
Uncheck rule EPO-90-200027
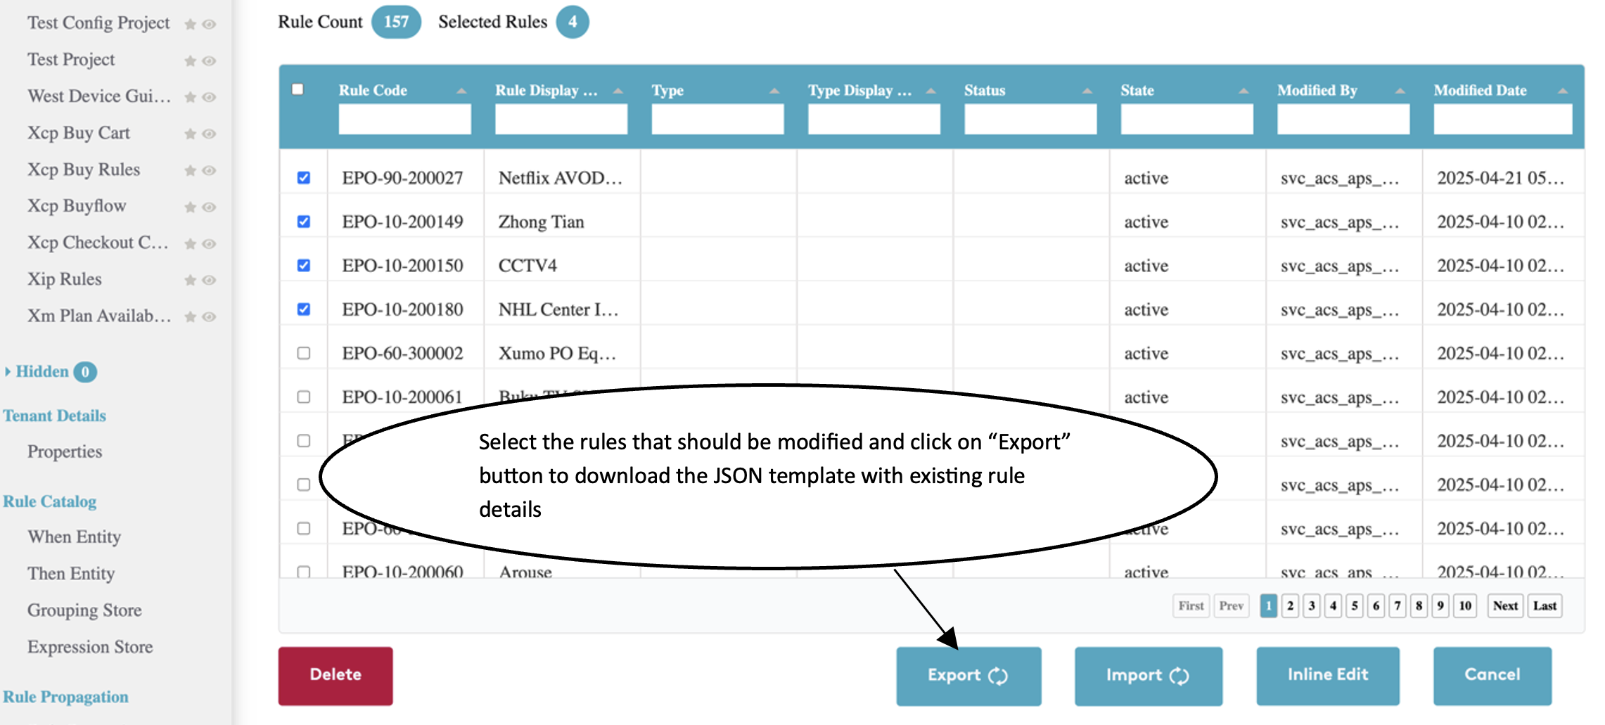coord(304,177)
